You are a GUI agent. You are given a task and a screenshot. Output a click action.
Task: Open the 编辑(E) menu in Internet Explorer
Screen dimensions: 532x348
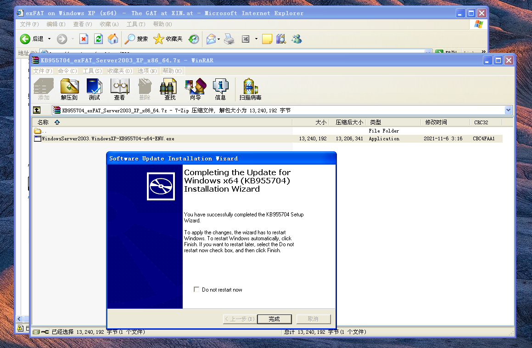56,24
